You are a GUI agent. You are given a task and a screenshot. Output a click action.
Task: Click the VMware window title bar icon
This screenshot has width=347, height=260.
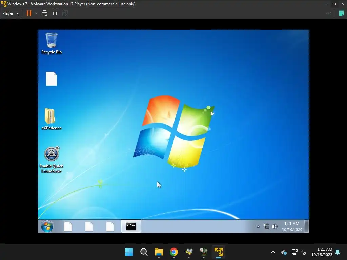click(x=3, y=4)
